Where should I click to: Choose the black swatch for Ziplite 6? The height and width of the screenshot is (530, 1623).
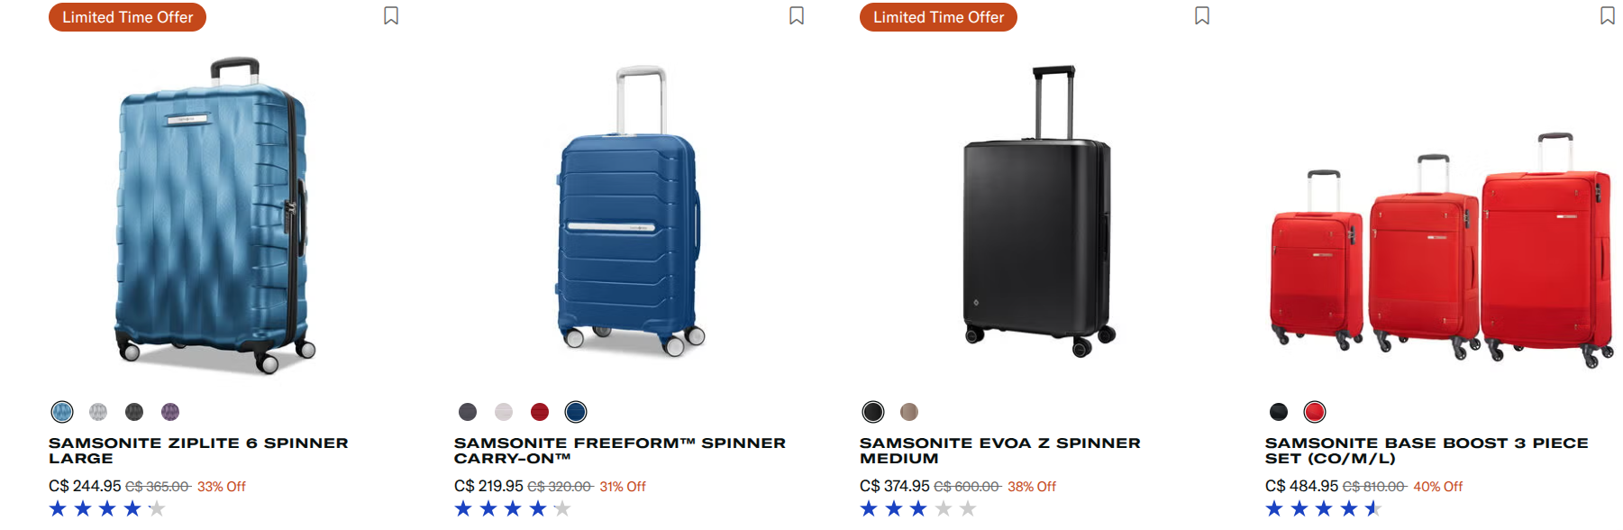tap(134, 412)
